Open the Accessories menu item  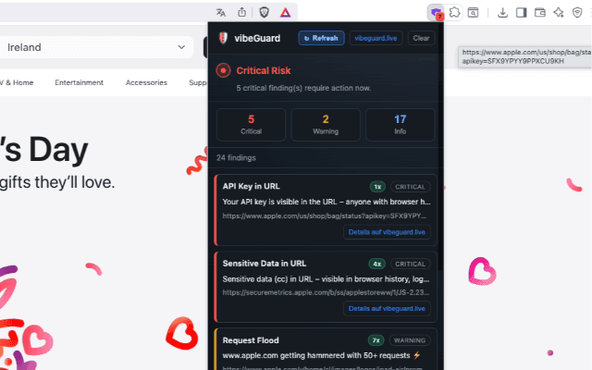coord(146,82)
